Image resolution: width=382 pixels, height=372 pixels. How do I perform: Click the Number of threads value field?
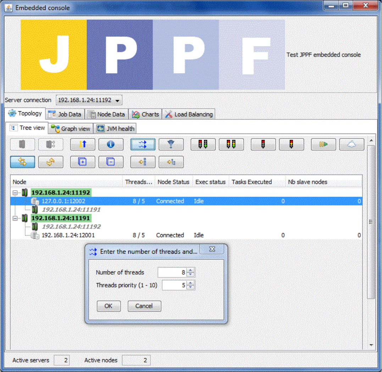(172, 272)
